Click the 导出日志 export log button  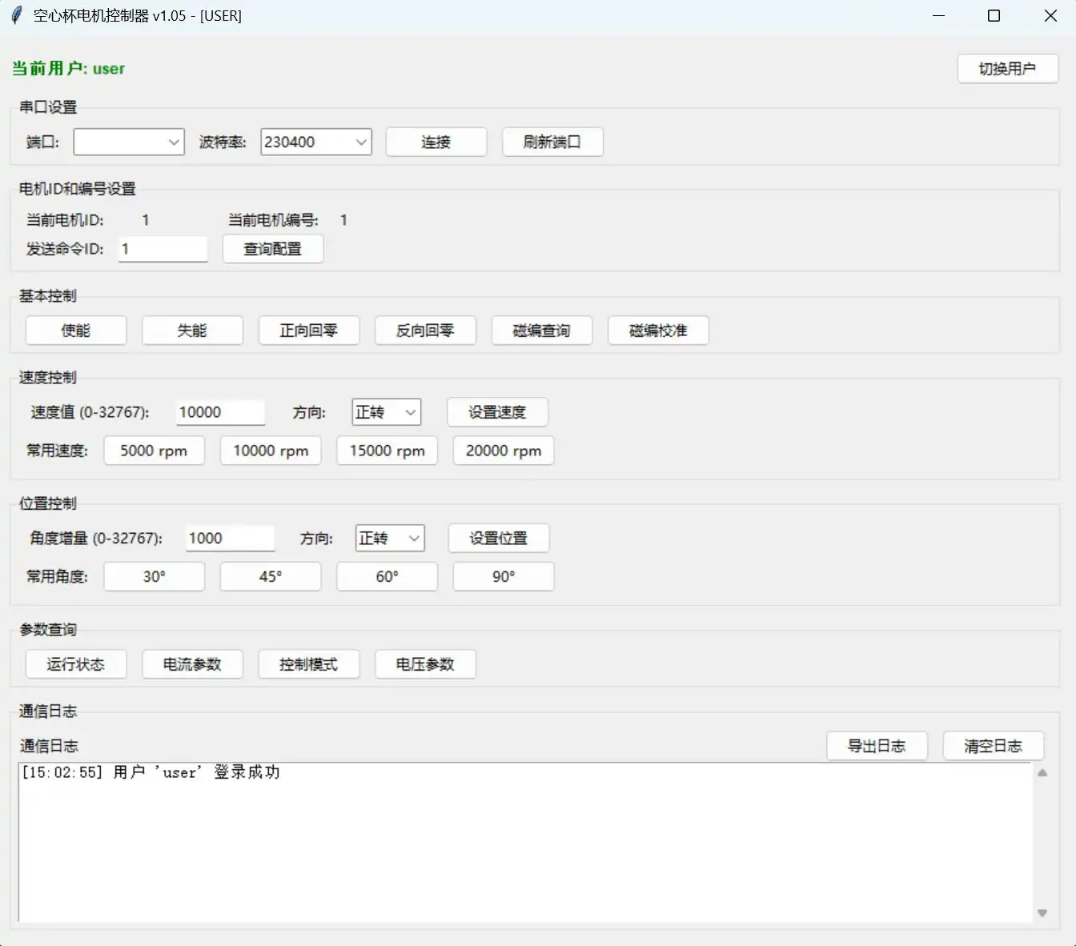point(877,746)
